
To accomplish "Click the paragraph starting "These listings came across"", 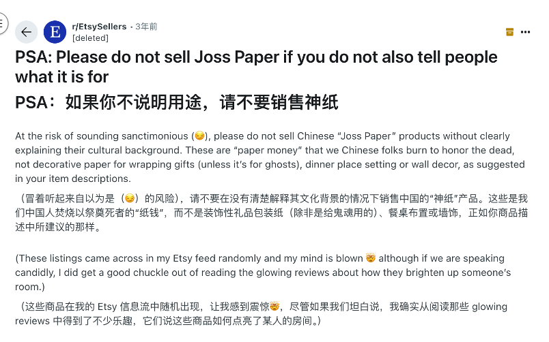I will click(x=263, y=273).
